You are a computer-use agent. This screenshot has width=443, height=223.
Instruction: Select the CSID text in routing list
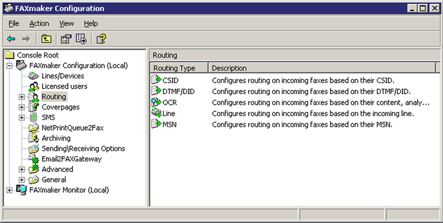point(171,80)
